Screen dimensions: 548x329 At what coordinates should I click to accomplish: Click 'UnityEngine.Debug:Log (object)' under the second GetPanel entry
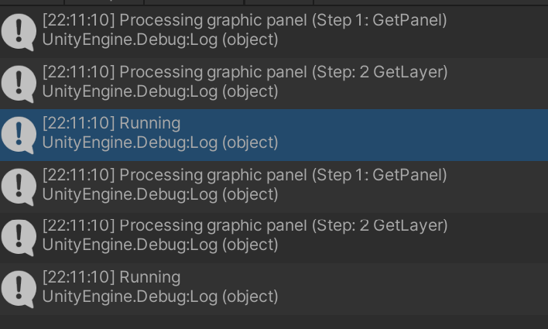pyautogui.click(x=159, y=194)
